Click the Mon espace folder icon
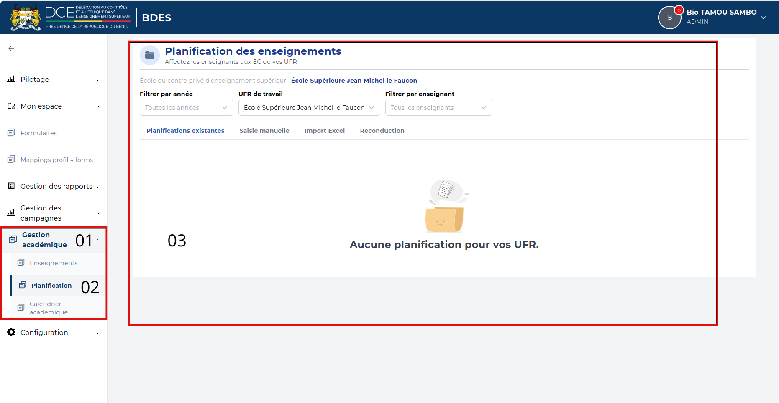Viewport: 779px width, 403px height. [11, 106]
